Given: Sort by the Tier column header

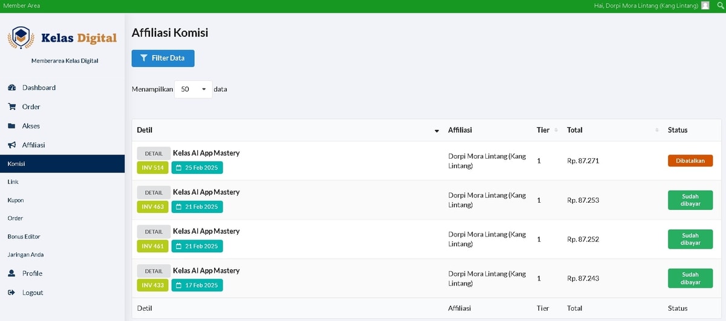Looking at the screenshot, I should (x=546, y=130).
